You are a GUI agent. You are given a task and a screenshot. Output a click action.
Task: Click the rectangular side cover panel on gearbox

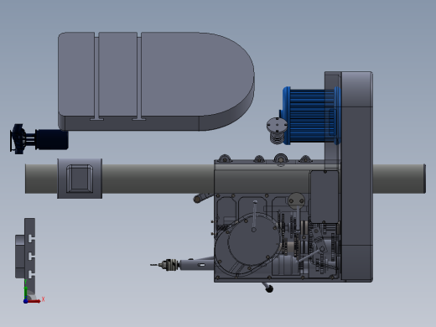point(324,197)
